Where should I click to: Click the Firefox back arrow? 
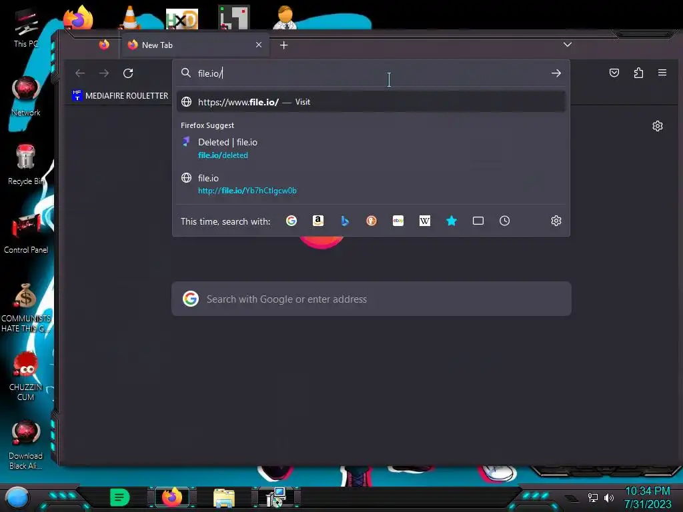point(80,73)
